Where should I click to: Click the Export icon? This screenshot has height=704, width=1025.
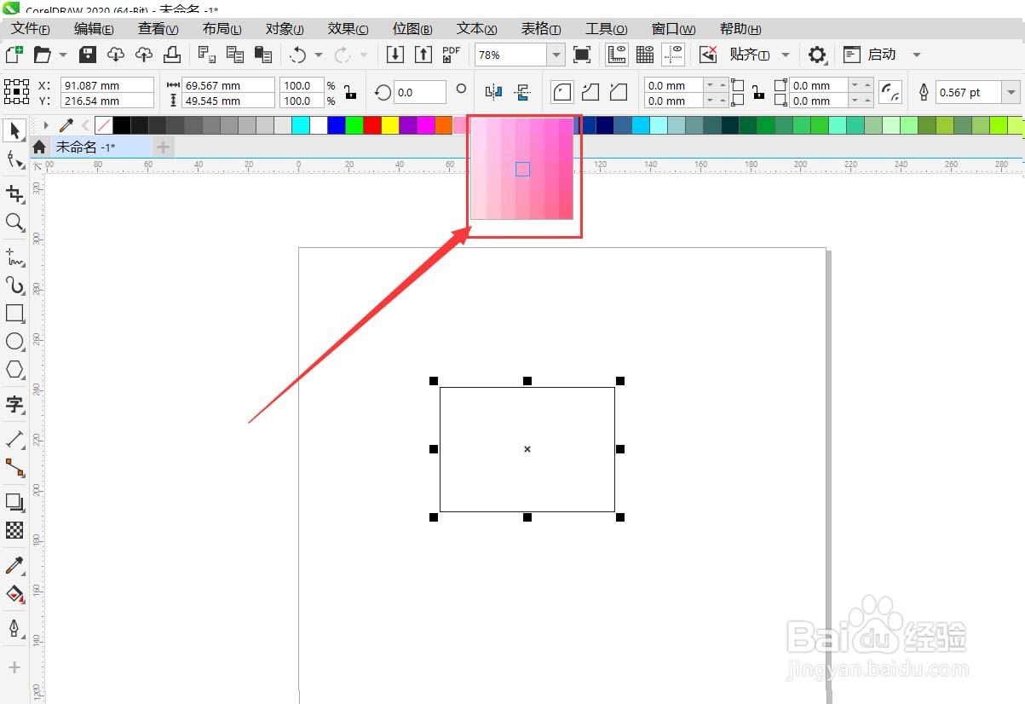(x=423, y=55)
